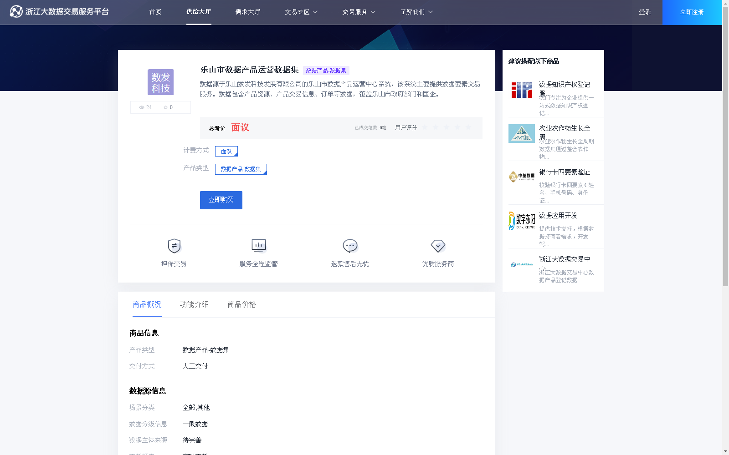Open 数据知识产权登记 product thumbnail
The height and width of the screenshot is (455, 729).
point(522,90)
